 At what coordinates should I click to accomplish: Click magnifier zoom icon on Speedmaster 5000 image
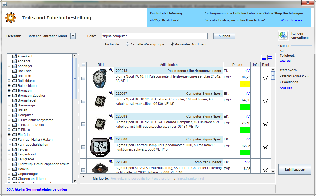pyautogui.click(x=111, y=139)
